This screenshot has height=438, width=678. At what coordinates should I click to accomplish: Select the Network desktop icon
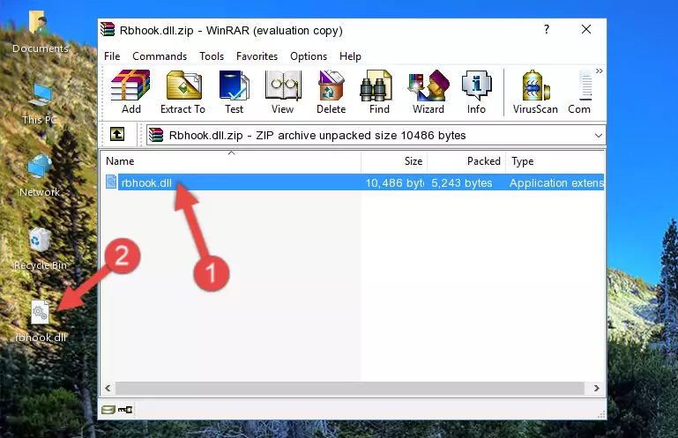[x=40, y=176]
